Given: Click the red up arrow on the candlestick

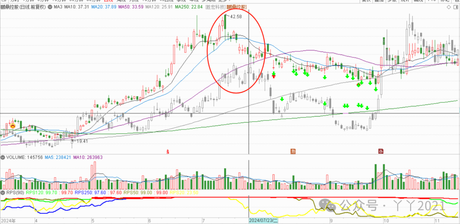Looking at the screenshot, I should click(273, 76).
